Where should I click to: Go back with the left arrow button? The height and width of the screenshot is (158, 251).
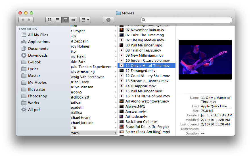point(22,20)
